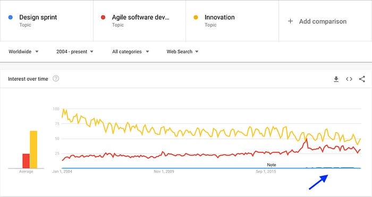Click the plus icon for Add comparison

click(x=290, y=21)
